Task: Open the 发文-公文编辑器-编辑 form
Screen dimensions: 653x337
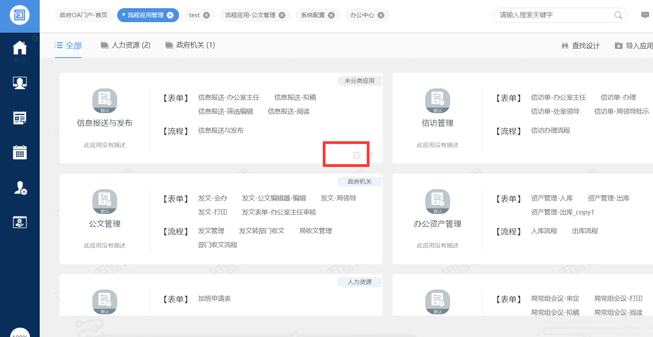Action: tap(274, 198)
